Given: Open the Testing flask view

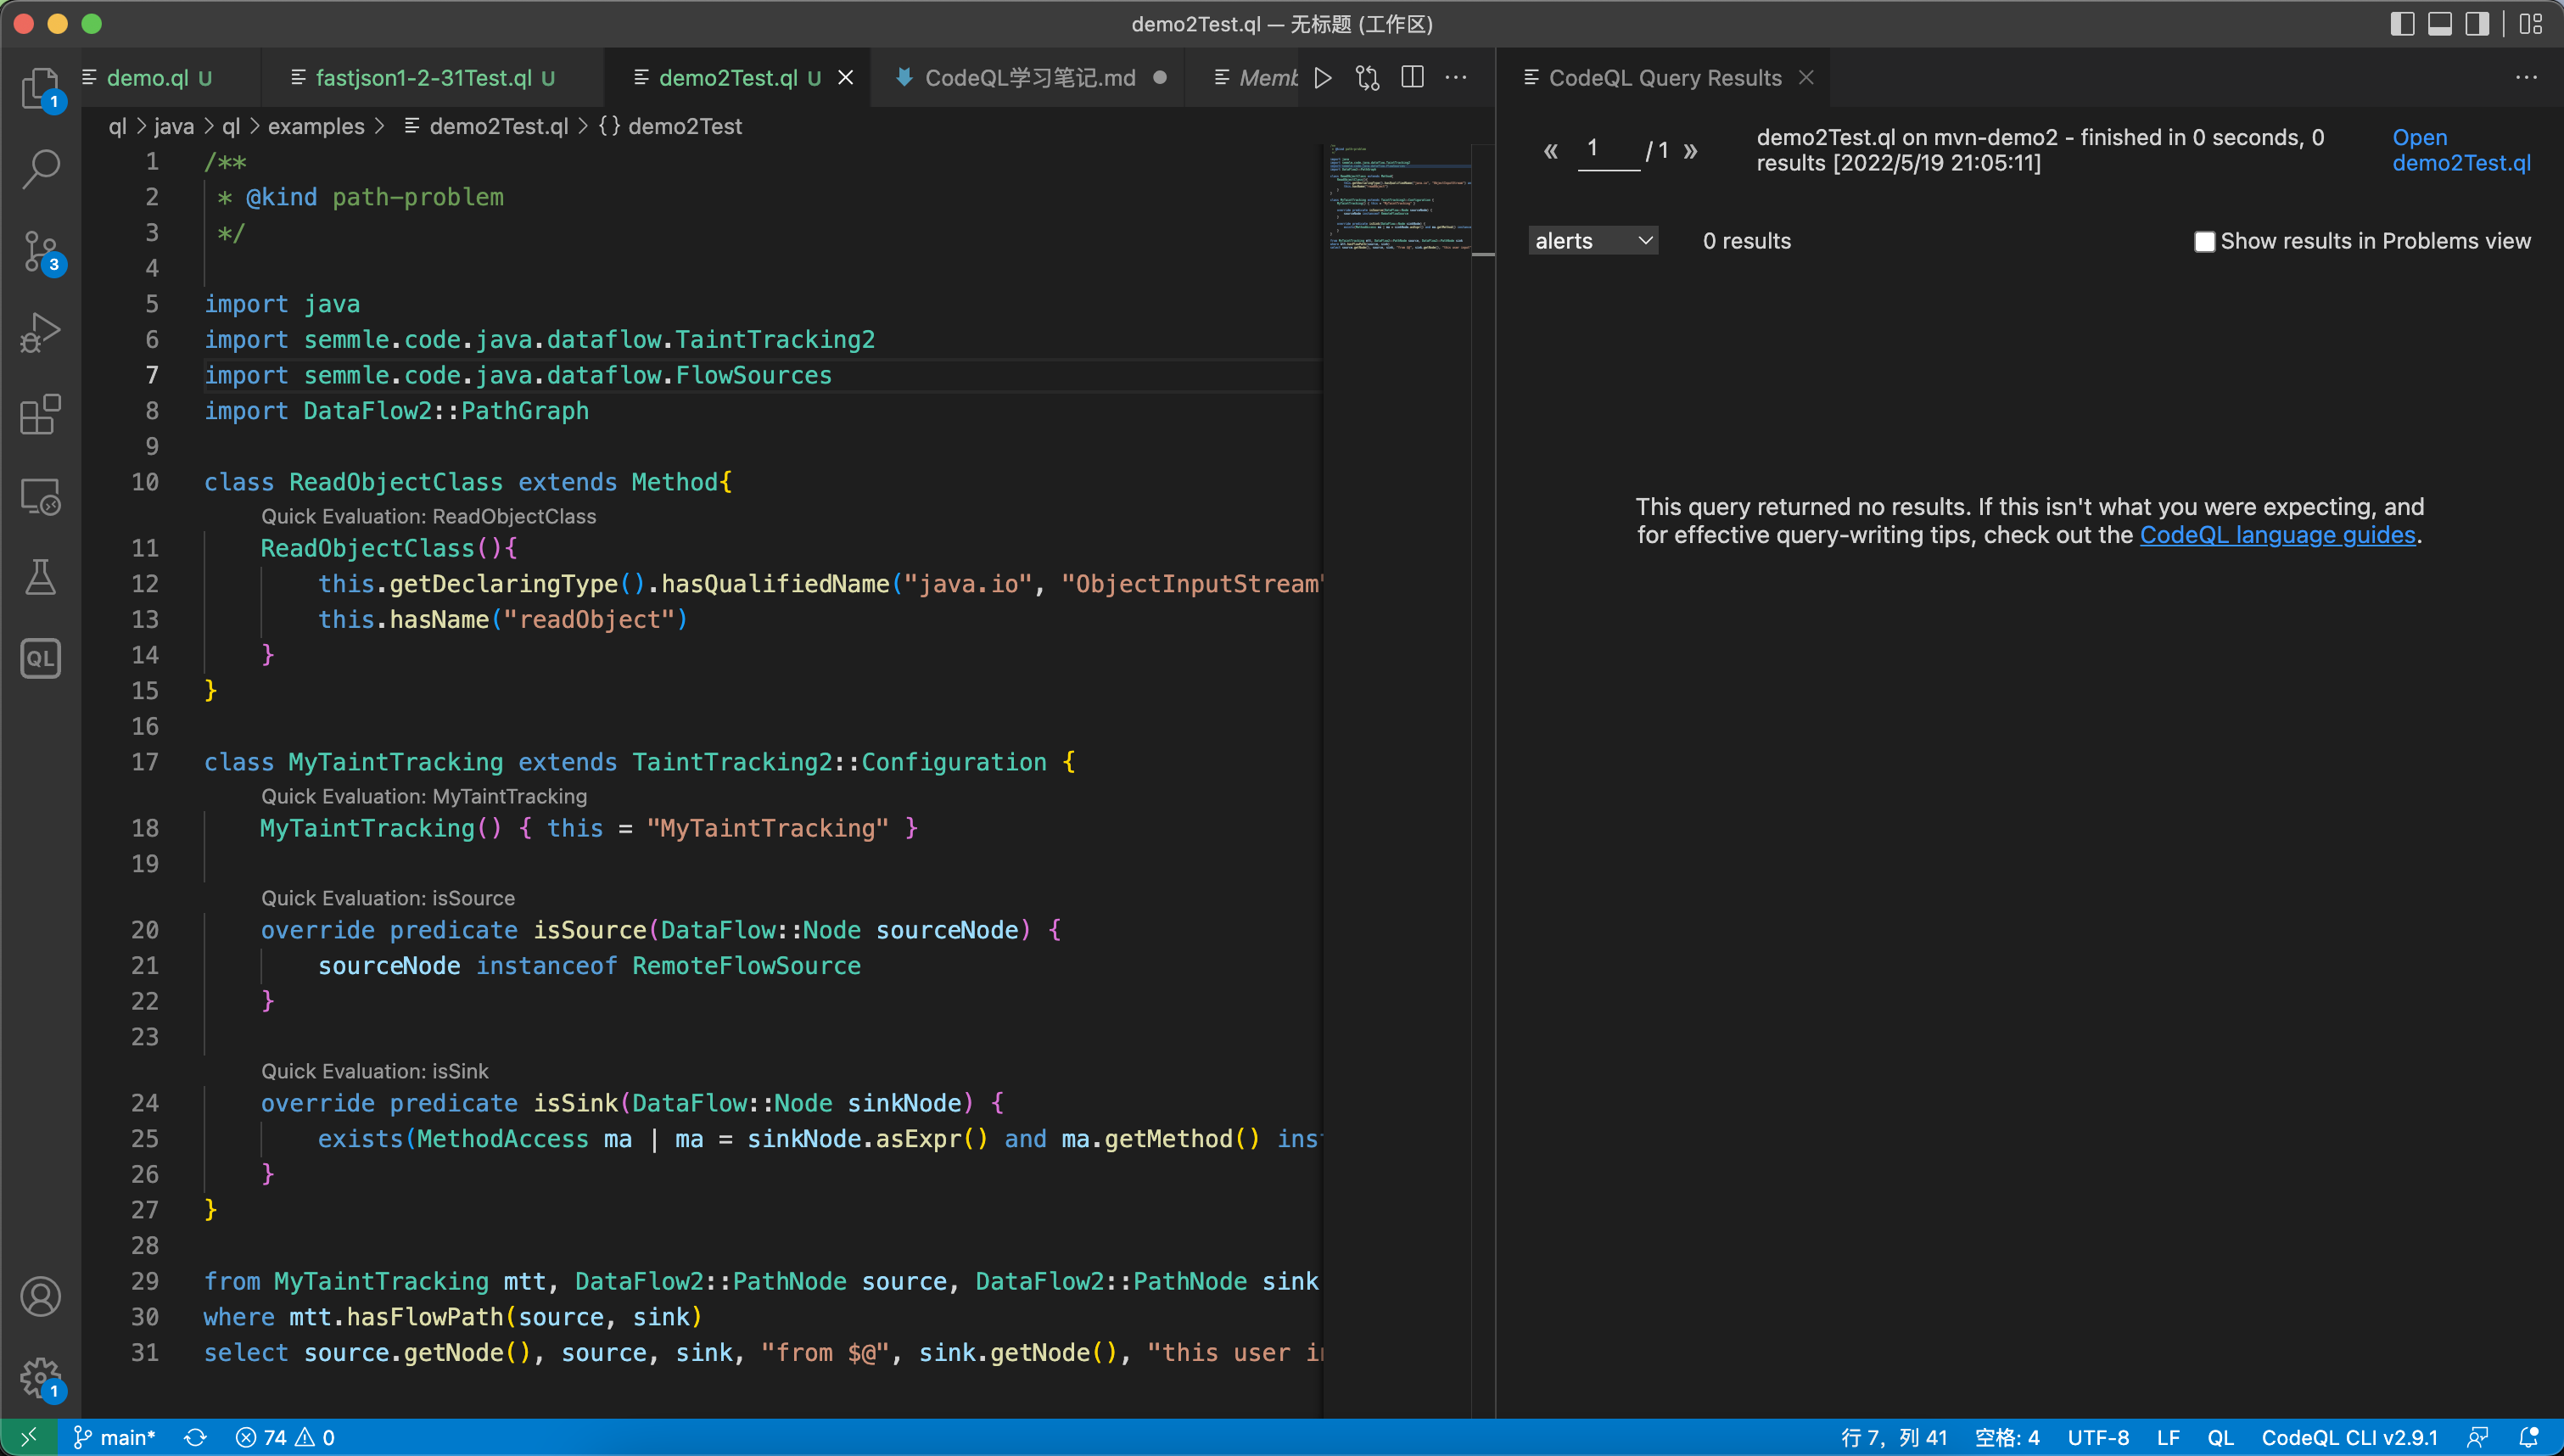Looking at the screenshot, I should click(41, 577).
